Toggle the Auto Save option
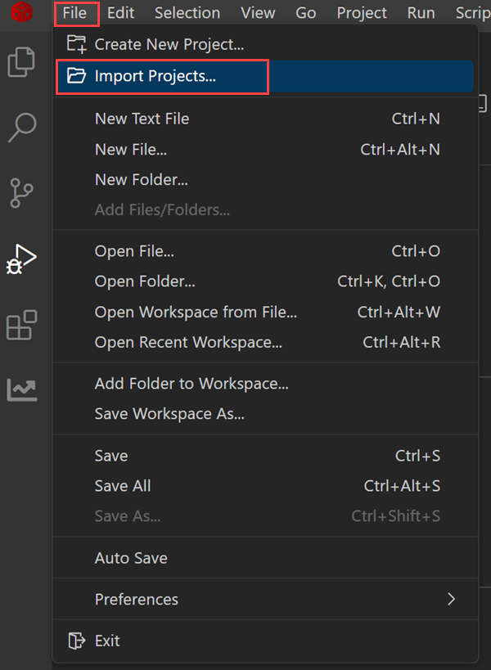The image size is (491, 670). [x=265, y=558]
